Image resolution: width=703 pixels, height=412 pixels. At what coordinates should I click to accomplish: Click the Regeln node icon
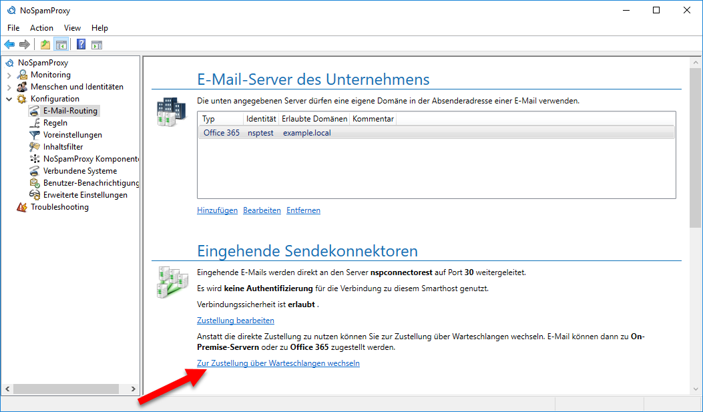point(35,123)
